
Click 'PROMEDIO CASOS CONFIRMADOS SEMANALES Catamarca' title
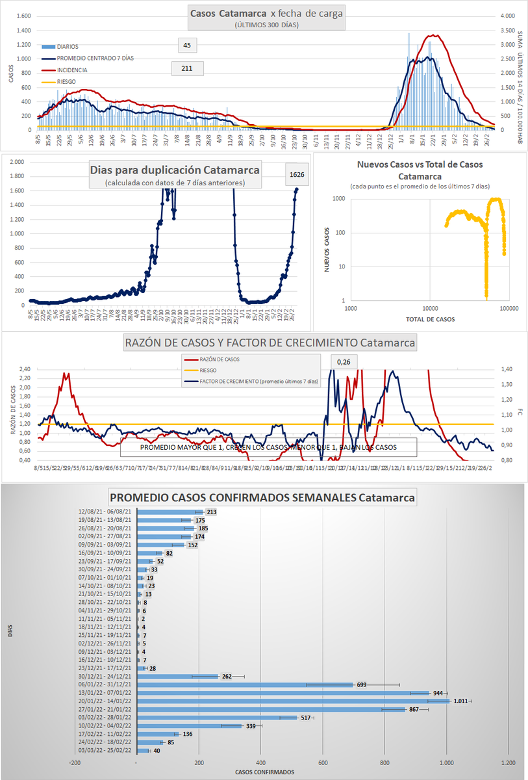262,499
